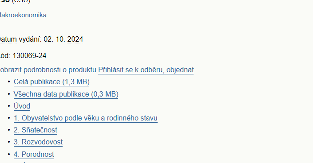The height and width of the screenshot is (163, 313).
Task: Click the bullet beside Celá publikace
Action: coord(9,81)
